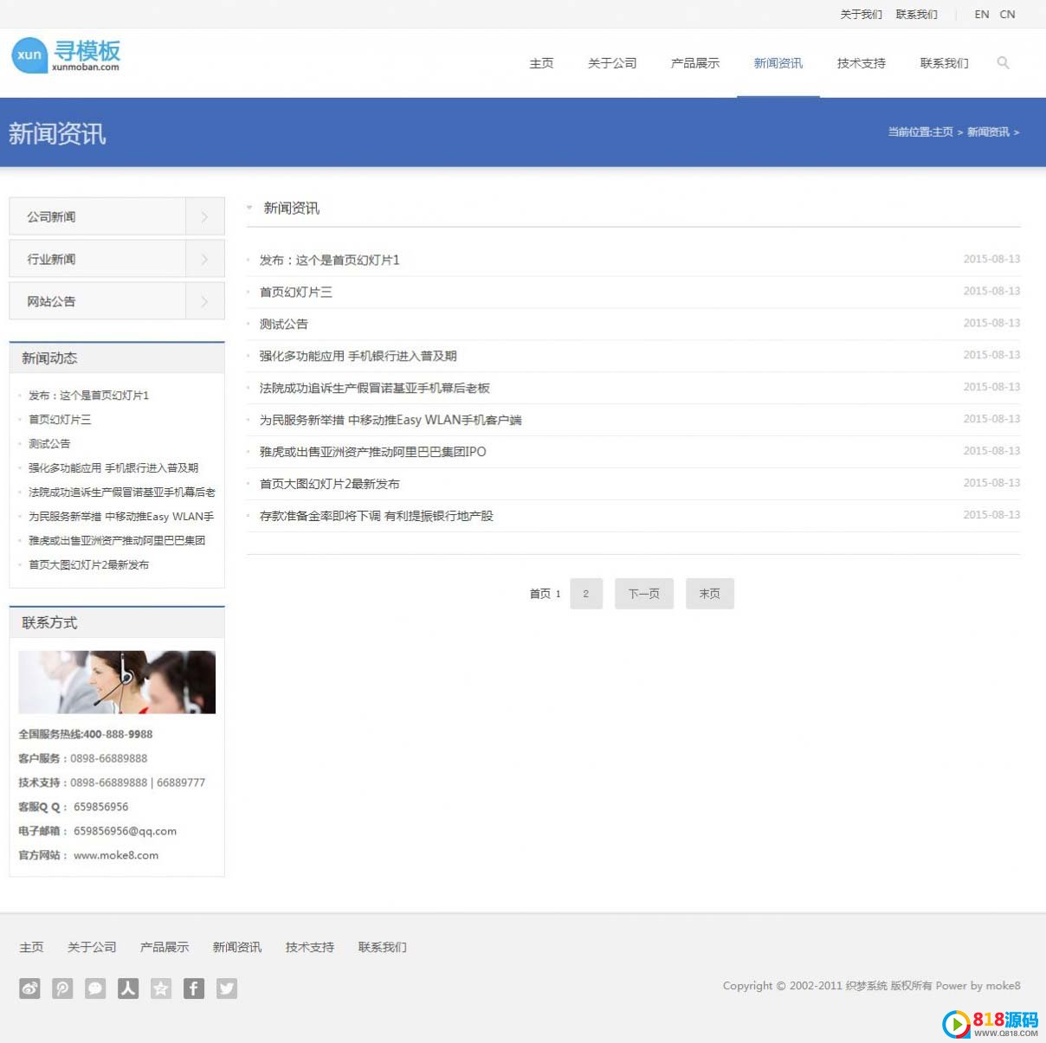
Task: Click footer 技术支持 link
Action: tap(310, 947)
